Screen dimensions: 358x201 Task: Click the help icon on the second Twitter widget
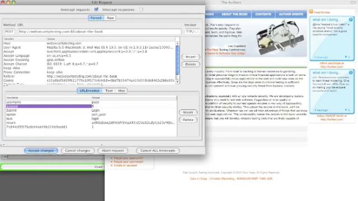[x=351, y=73]
